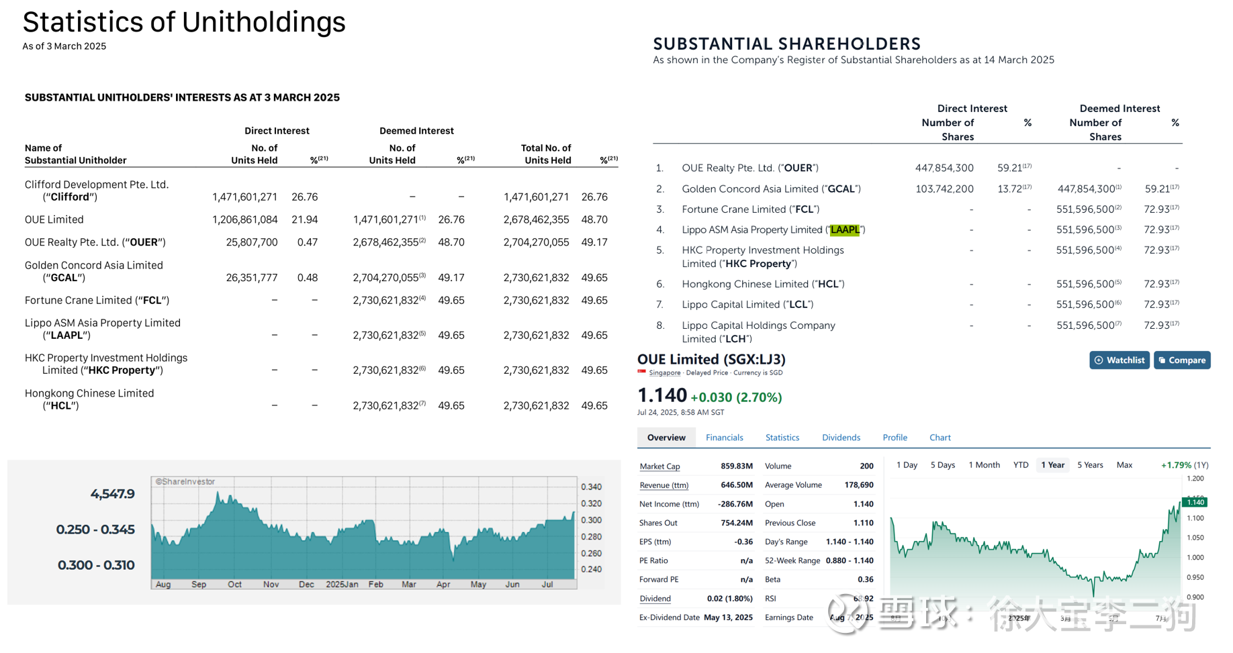This screenshot has width=1233, height=653.
Task: Follow the Singapore link under the stock name
Action: (664, 373)
